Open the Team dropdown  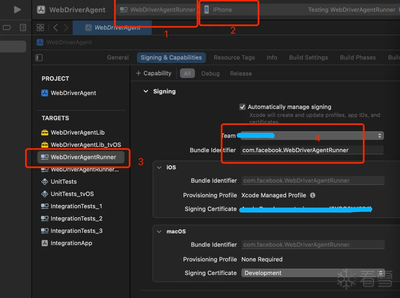(312, 136)
